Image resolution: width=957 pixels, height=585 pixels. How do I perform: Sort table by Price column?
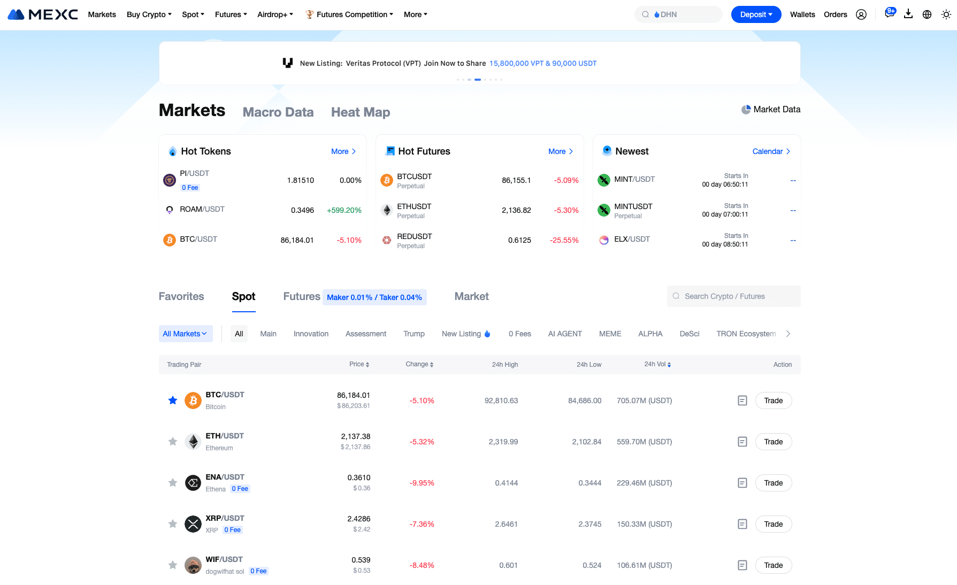click(x=359, y=364)
